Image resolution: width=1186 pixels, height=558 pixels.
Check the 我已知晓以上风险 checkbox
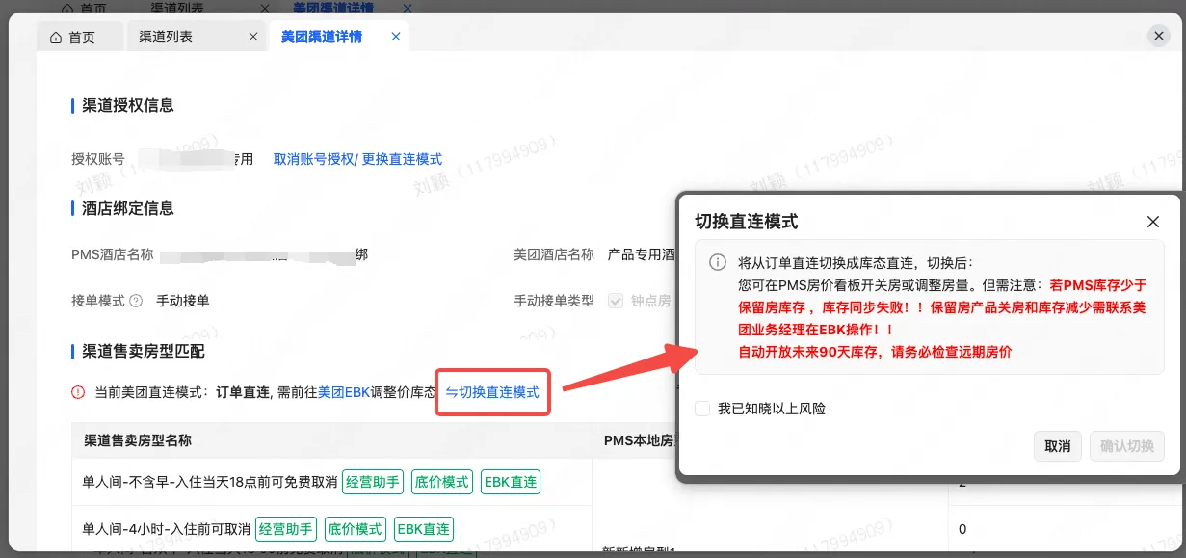702,409
